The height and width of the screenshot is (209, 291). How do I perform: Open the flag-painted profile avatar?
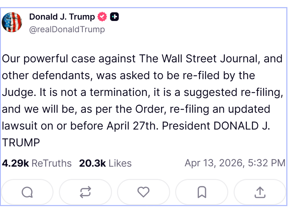coord(12,22)
